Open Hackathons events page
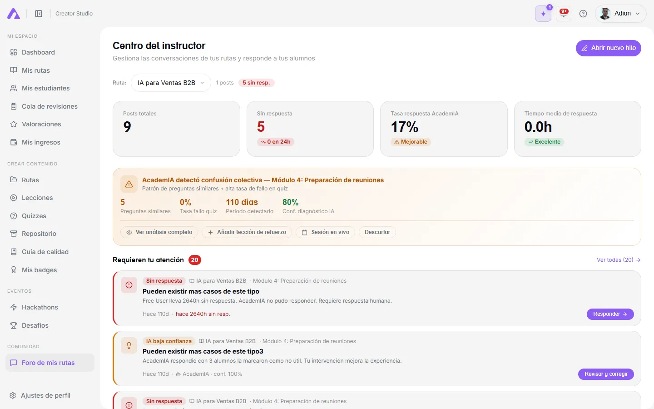The width and height of the screenshot is (654, 409). point(50,307)
